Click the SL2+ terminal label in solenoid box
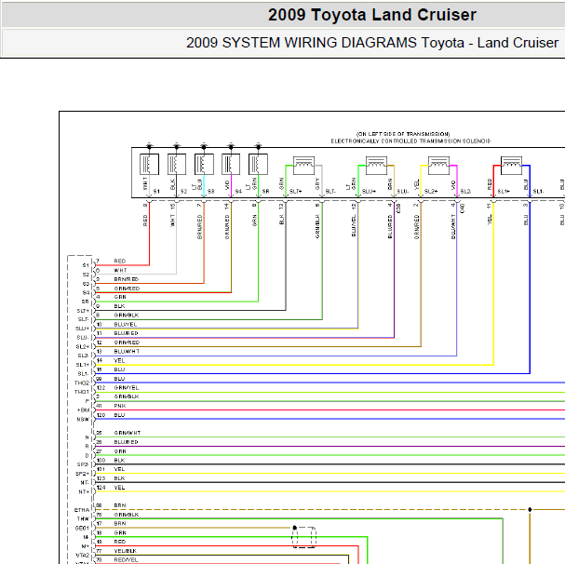565x564 pixels. tap(431, 192)
